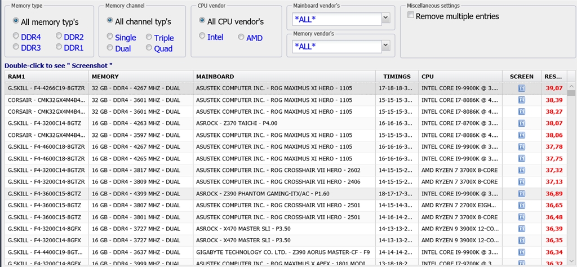Open screenshot icon for 36,35 result row
This screenshot has height=267, width=577.
click(522, 241)
